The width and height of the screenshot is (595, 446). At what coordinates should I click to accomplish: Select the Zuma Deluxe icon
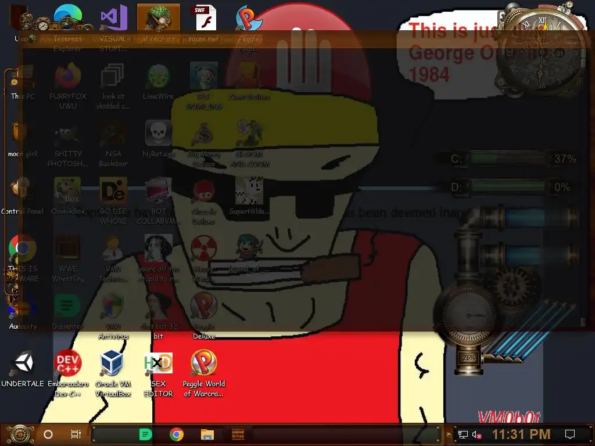click(249, 82)
